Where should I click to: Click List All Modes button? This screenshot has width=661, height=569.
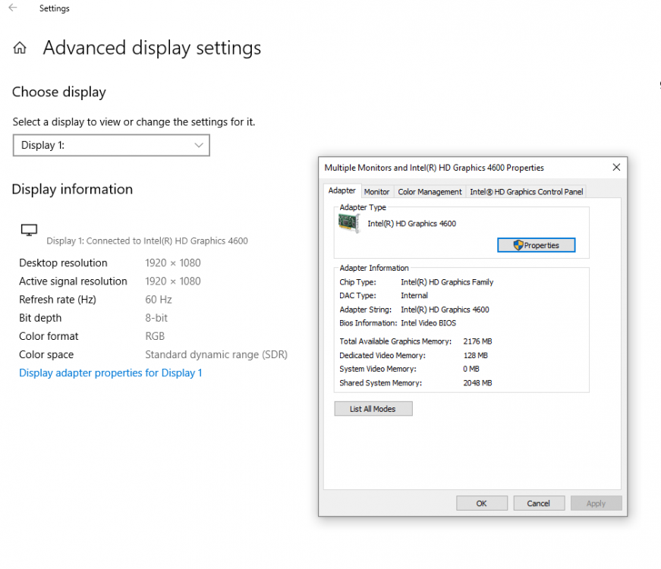tap(373, 409)
